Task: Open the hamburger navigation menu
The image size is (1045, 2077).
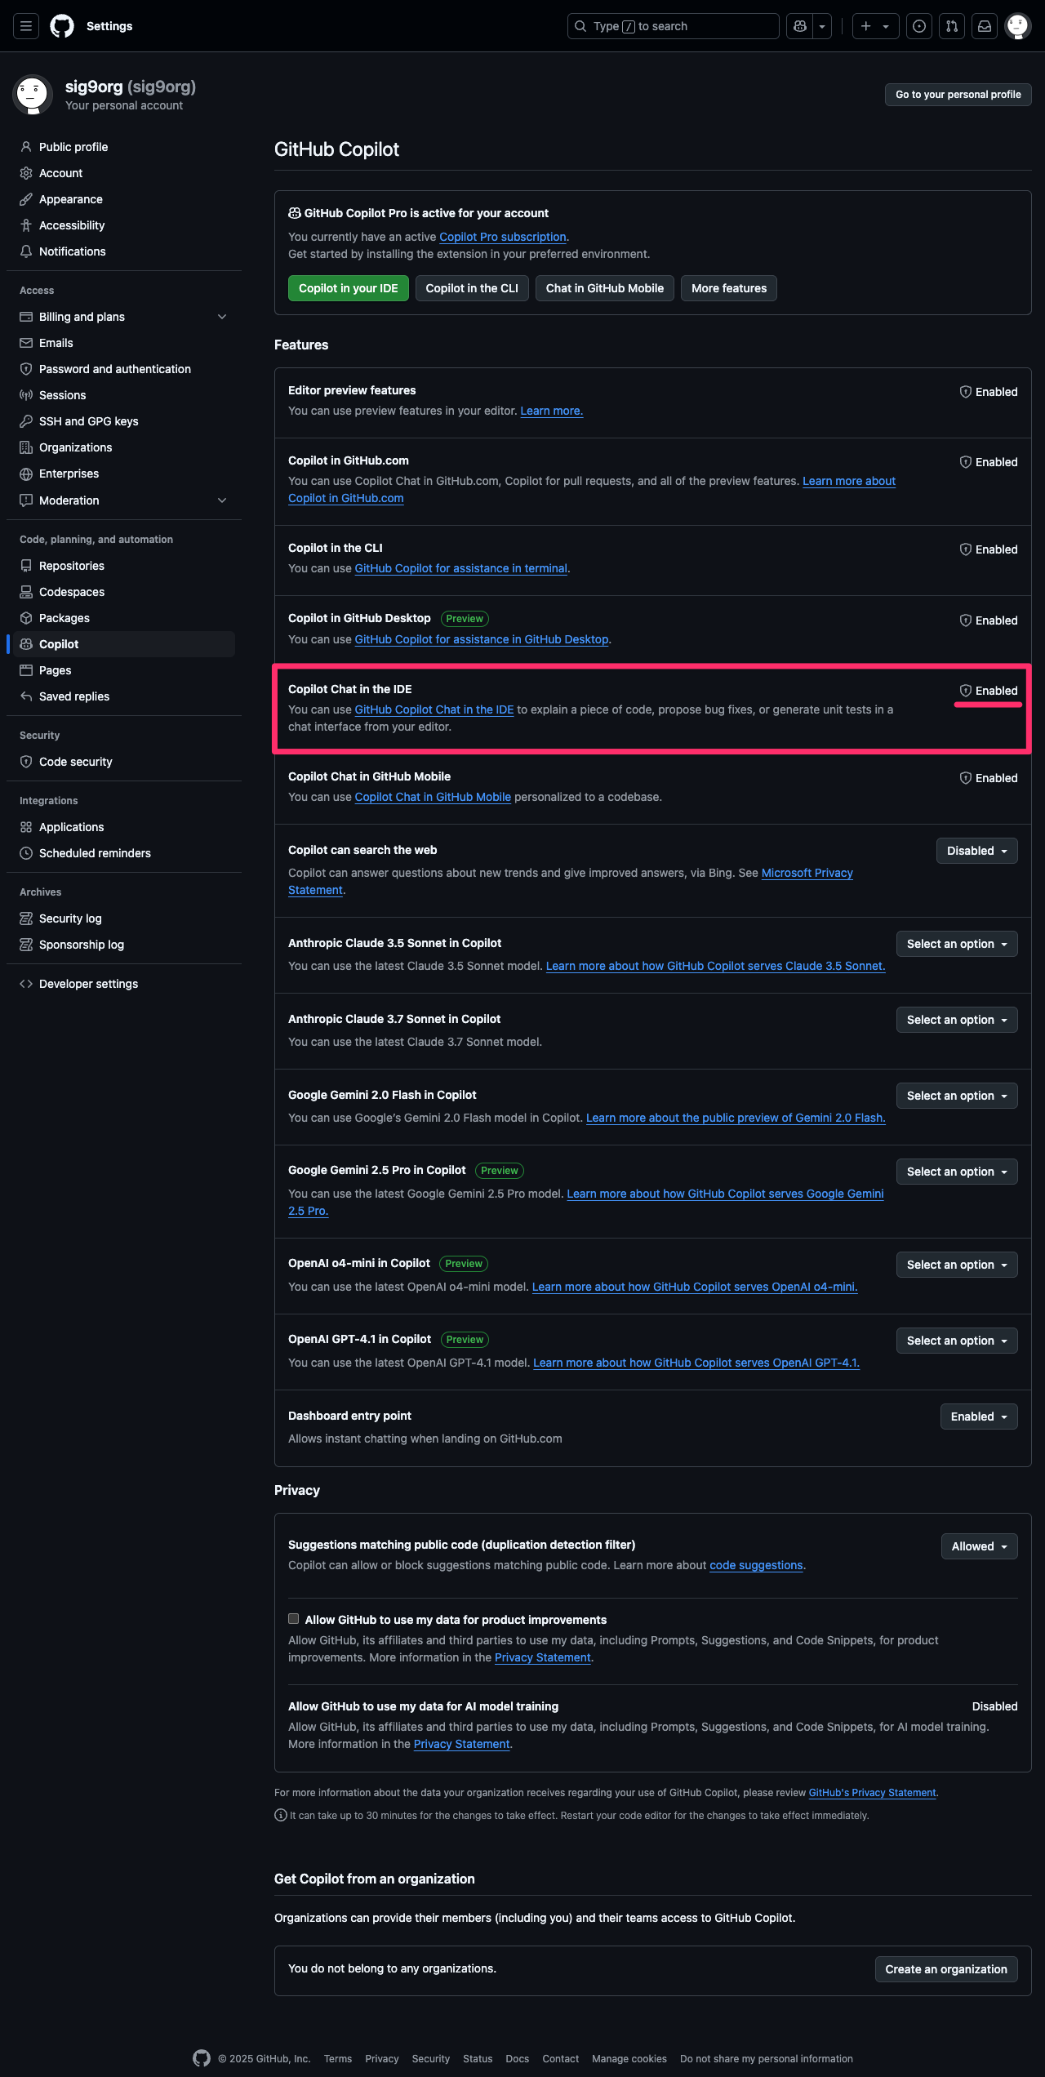Action: tap(26, 26)
